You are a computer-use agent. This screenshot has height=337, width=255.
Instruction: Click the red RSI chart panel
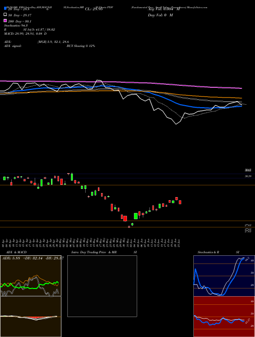(224, 317)
